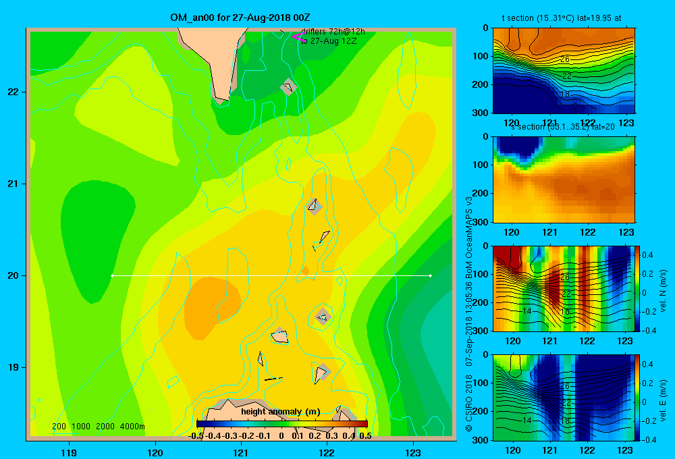675x459 pixels.
Task: Click the vel. E vertical color scale
Action: pyautogui.click(x=637, y=398)
